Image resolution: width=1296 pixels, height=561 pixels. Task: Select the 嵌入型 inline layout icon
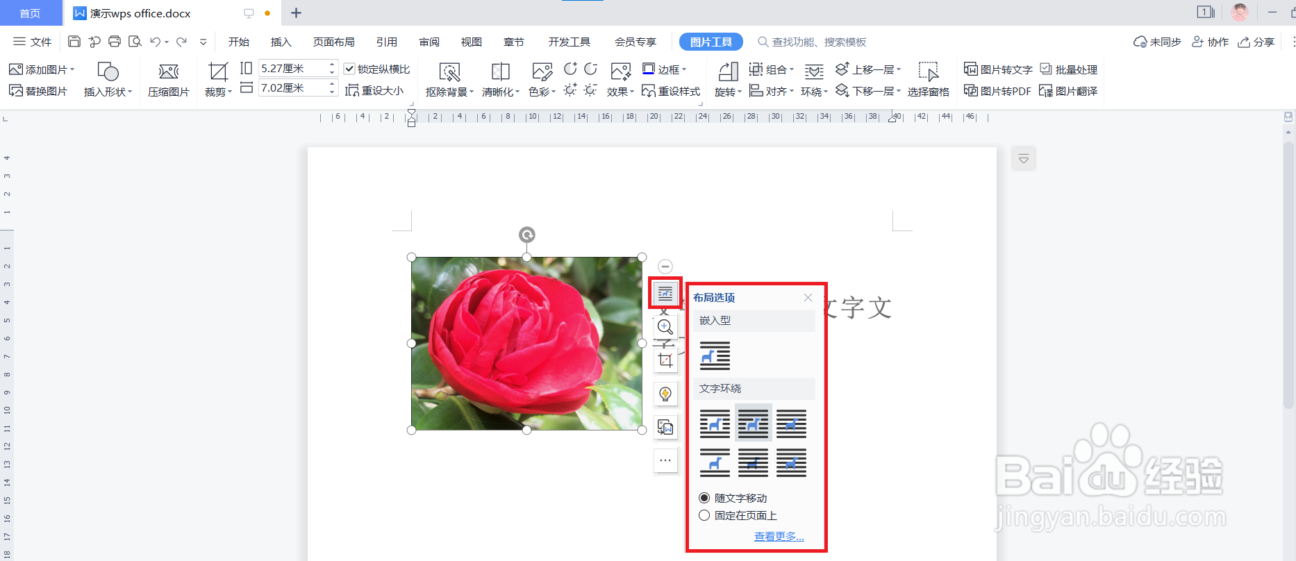(x=715, y=355)
